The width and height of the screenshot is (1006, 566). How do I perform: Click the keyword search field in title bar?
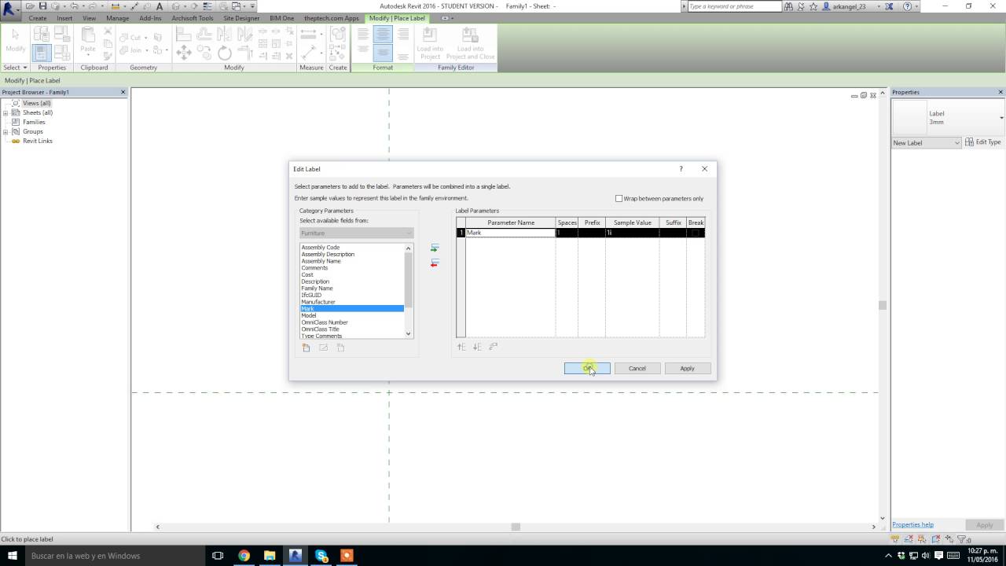[x=733, y=6]
